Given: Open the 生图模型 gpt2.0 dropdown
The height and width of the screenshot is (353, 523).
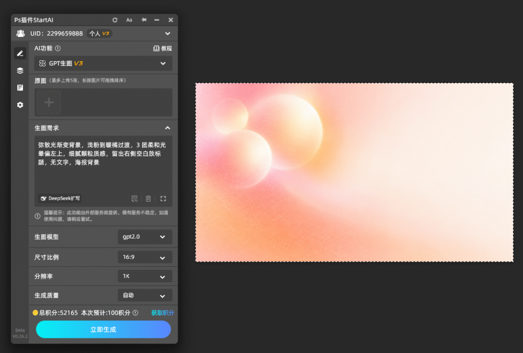Looking at the screenshot, I should pos(145,237).
